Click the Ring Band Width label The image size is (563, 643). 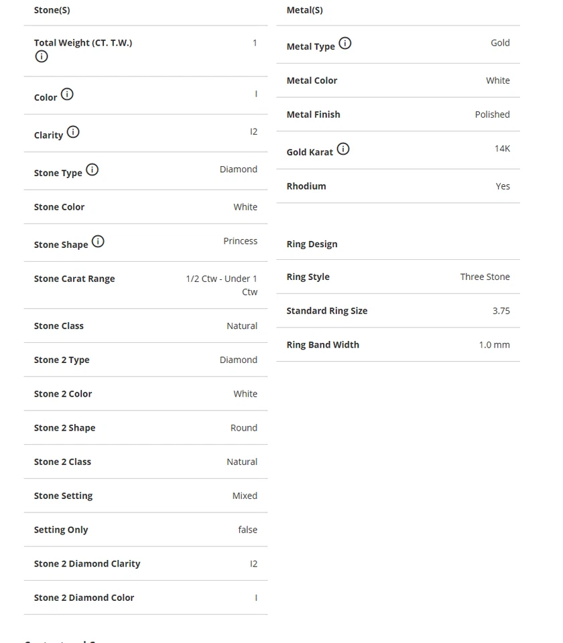(322, 345)
